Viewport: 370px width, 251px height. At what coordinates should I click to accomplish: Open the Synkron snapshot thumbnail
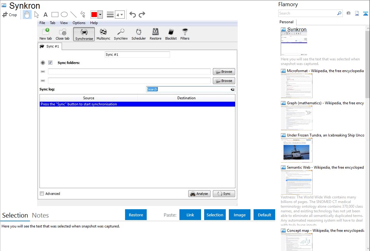[x=294, y=44]
